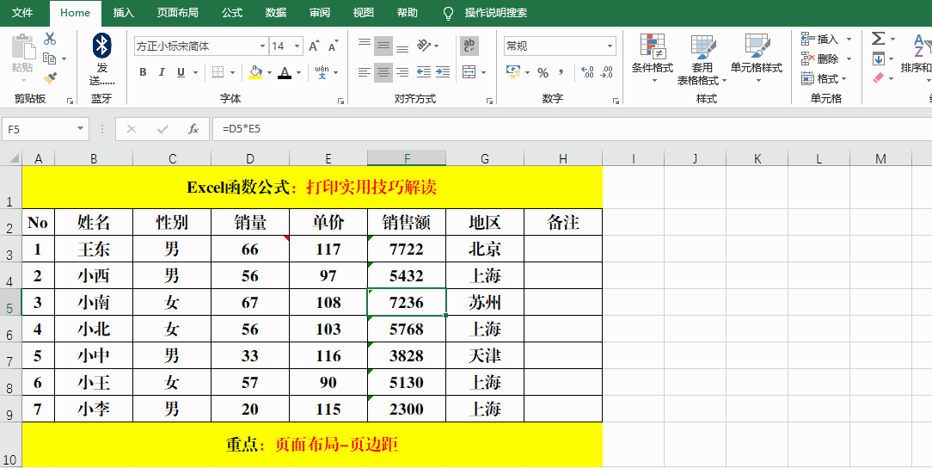Open 套用表格格式 table format gallery
This screenshot has width=932, height=468.
pyautogui.click(x=702, y=58)
